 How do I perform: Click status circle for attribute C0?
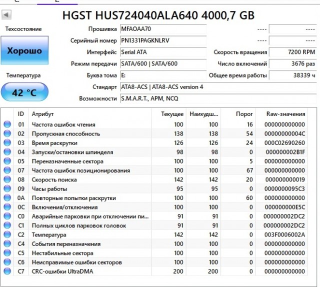tap(7, 216)
